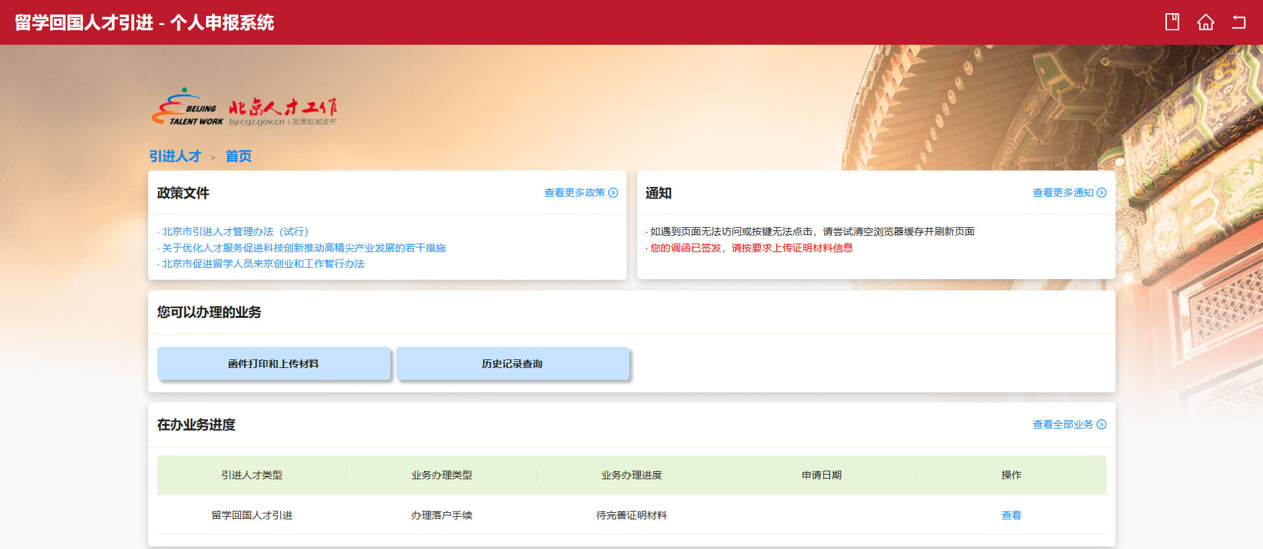Select 首页 in the breadcrumb
Image resolution: width=1263 pixels, height=549 pixels.
click(238, 156)
